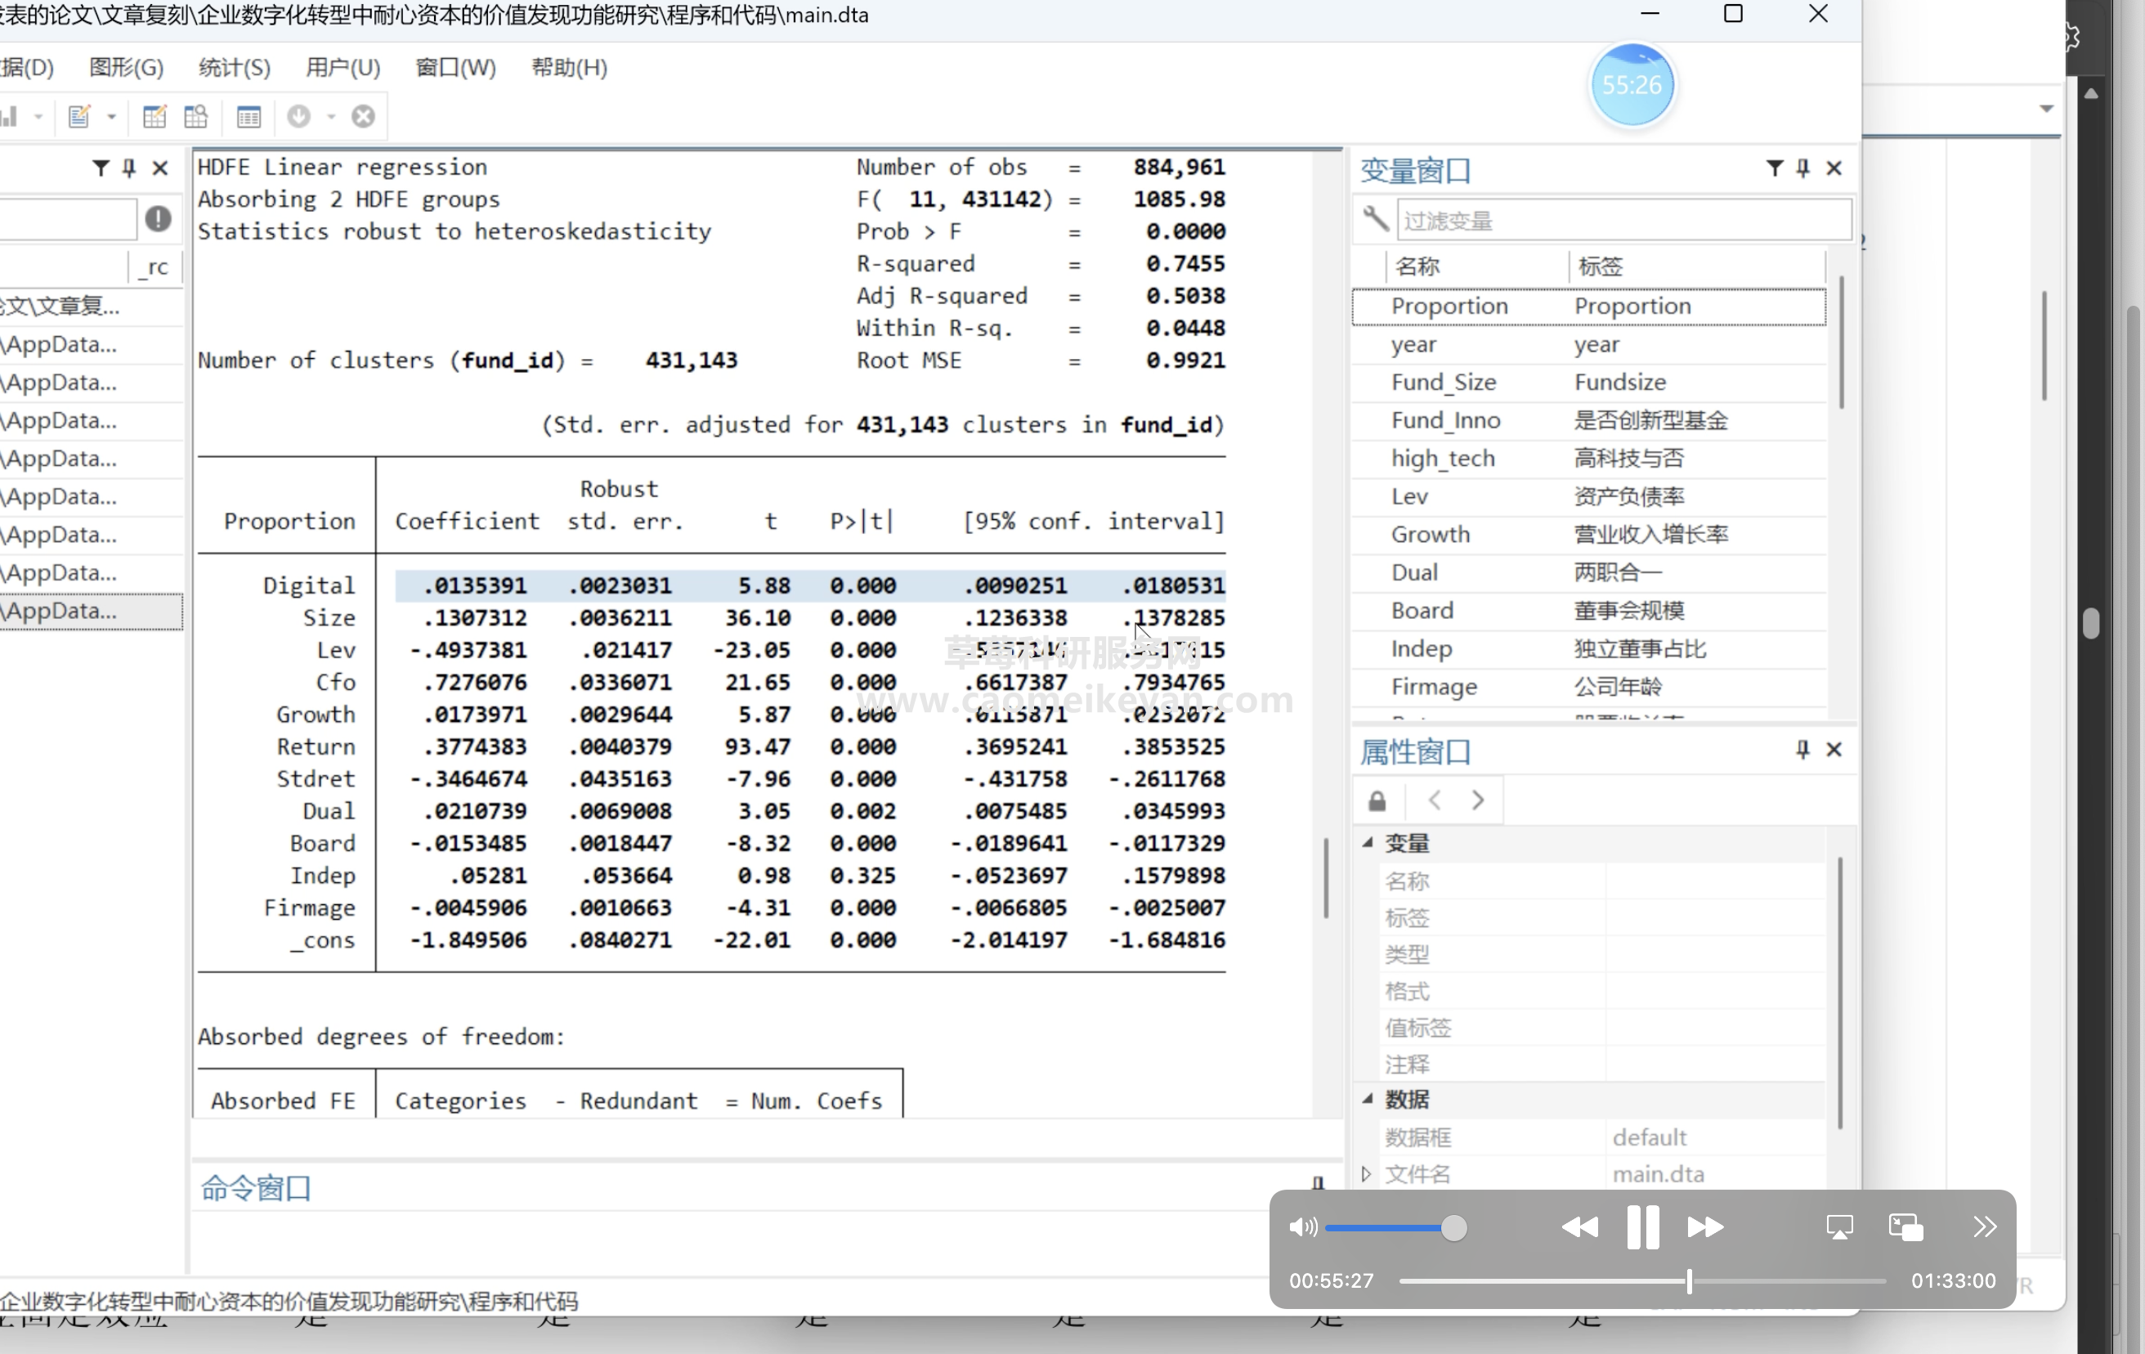2145x1354 pixels.
Task: Click the Break (stop) toolbar icon
Action: tap(363, 117)
